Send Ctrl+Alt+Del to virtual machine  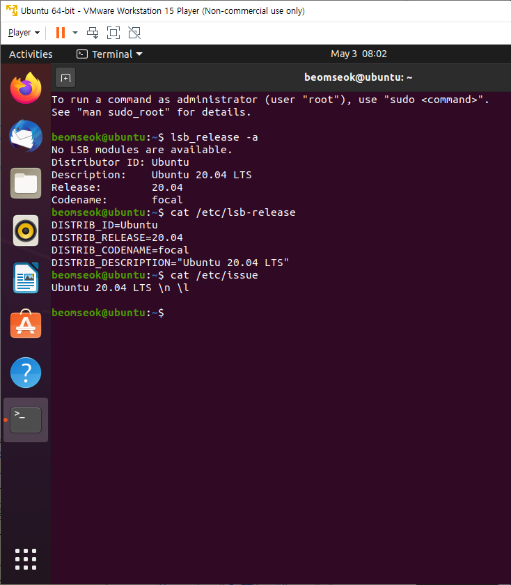pyautogui.click(x=93, y=33)
